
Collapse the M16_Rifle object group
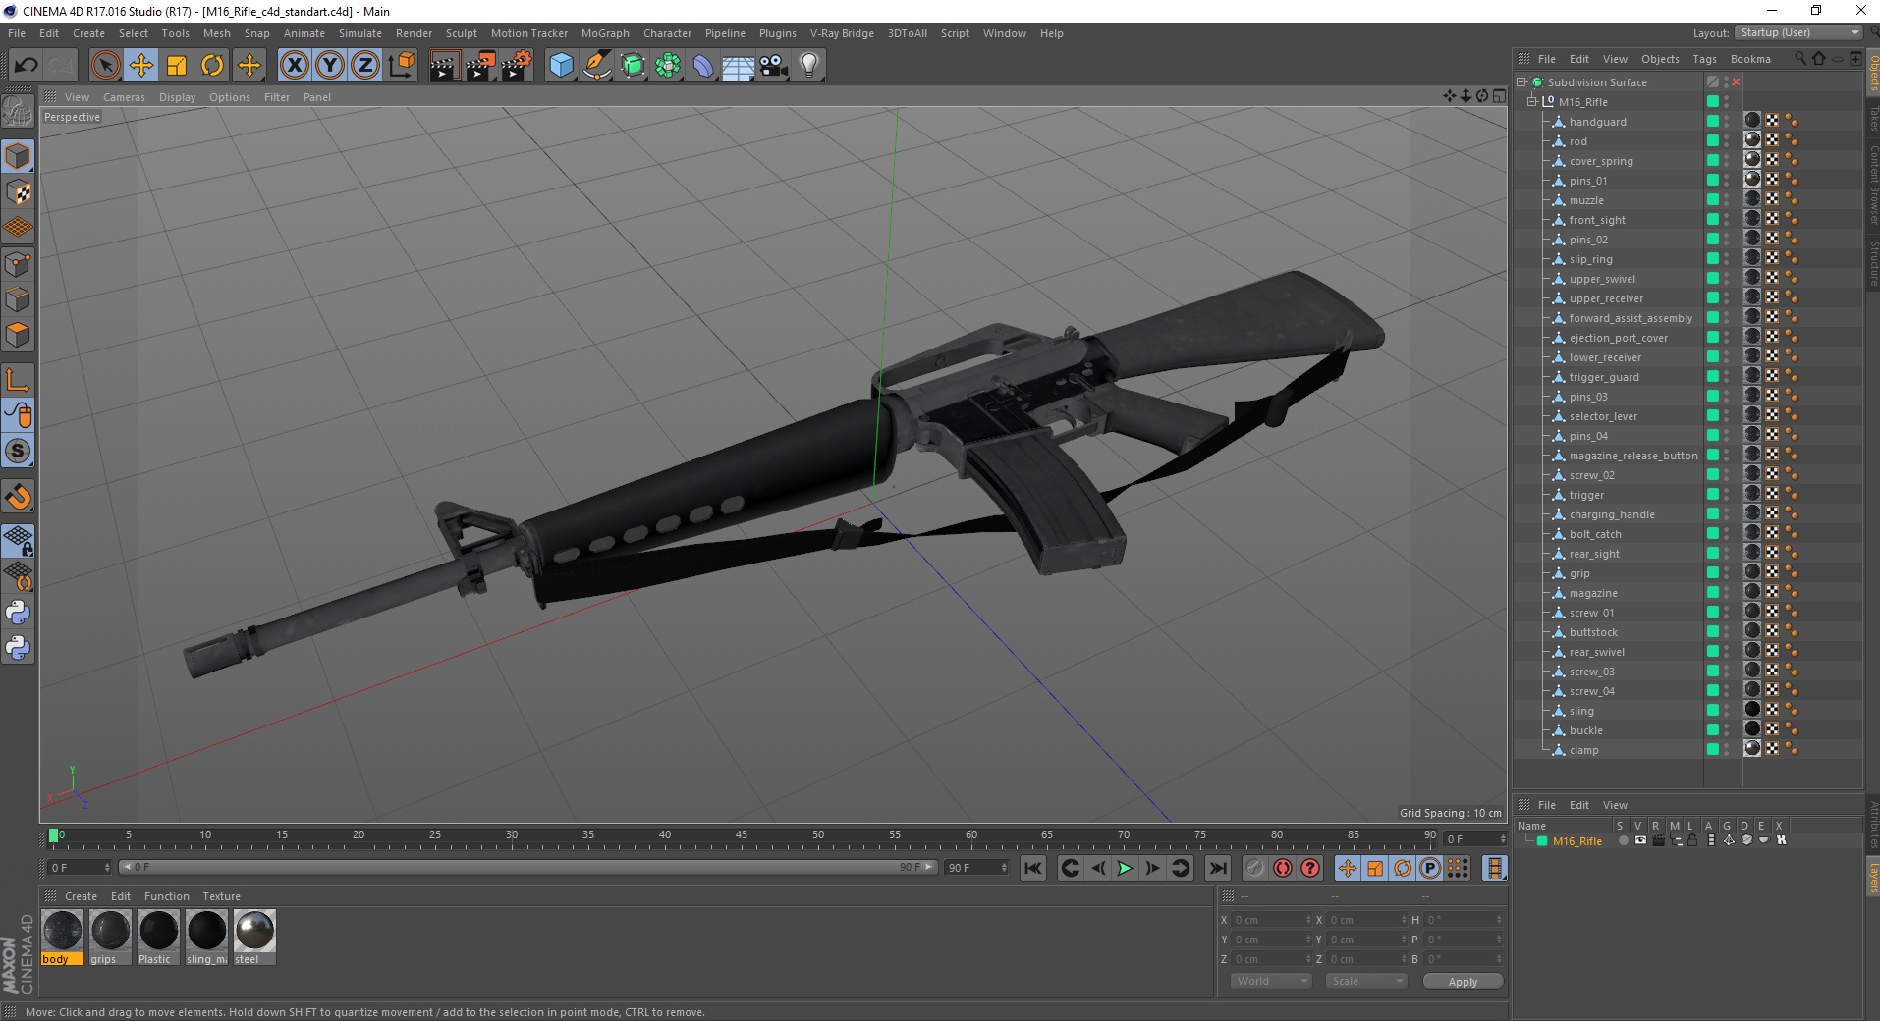[1531, 102]
